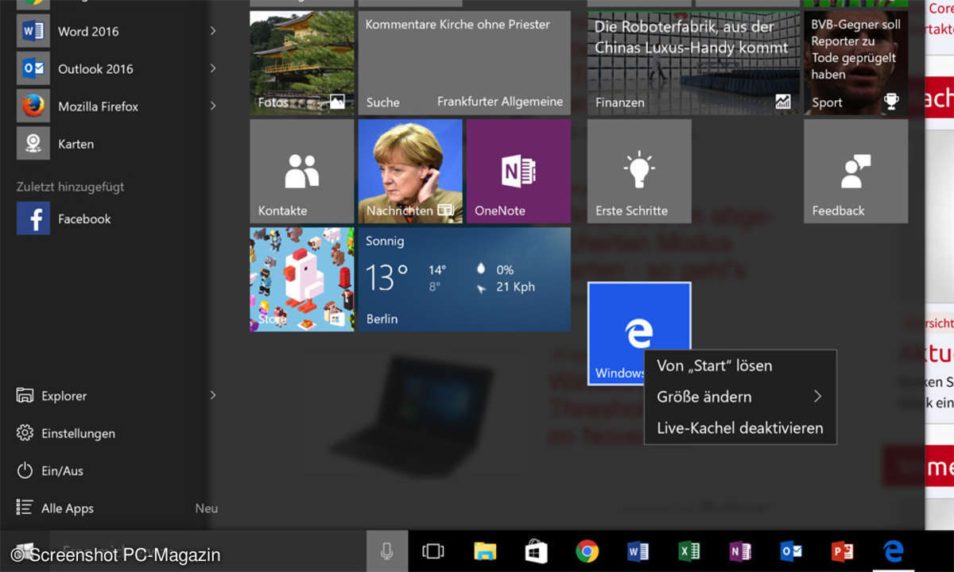Expand the Größe ändern submenu arrow
This screenshot has height=572, width=954.
click(x=817, y=396)
